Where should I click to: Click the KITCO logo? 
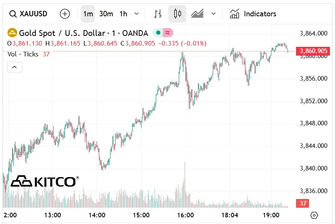point(44,181)
